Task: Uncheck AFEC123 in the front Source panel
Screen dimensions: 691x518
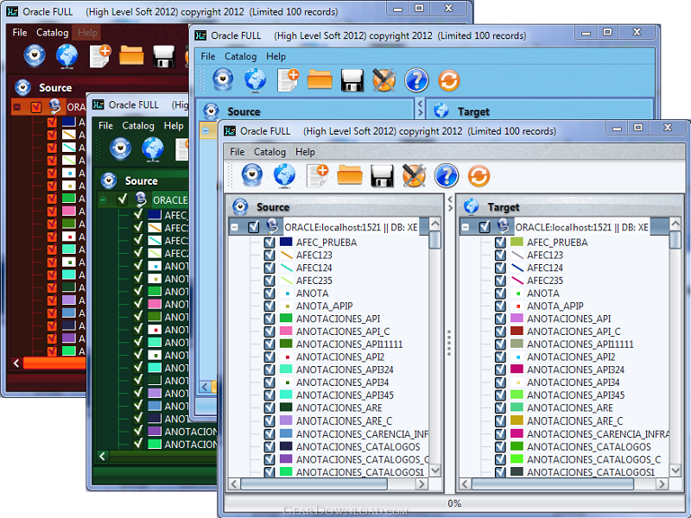Action: tap(269, 255)
